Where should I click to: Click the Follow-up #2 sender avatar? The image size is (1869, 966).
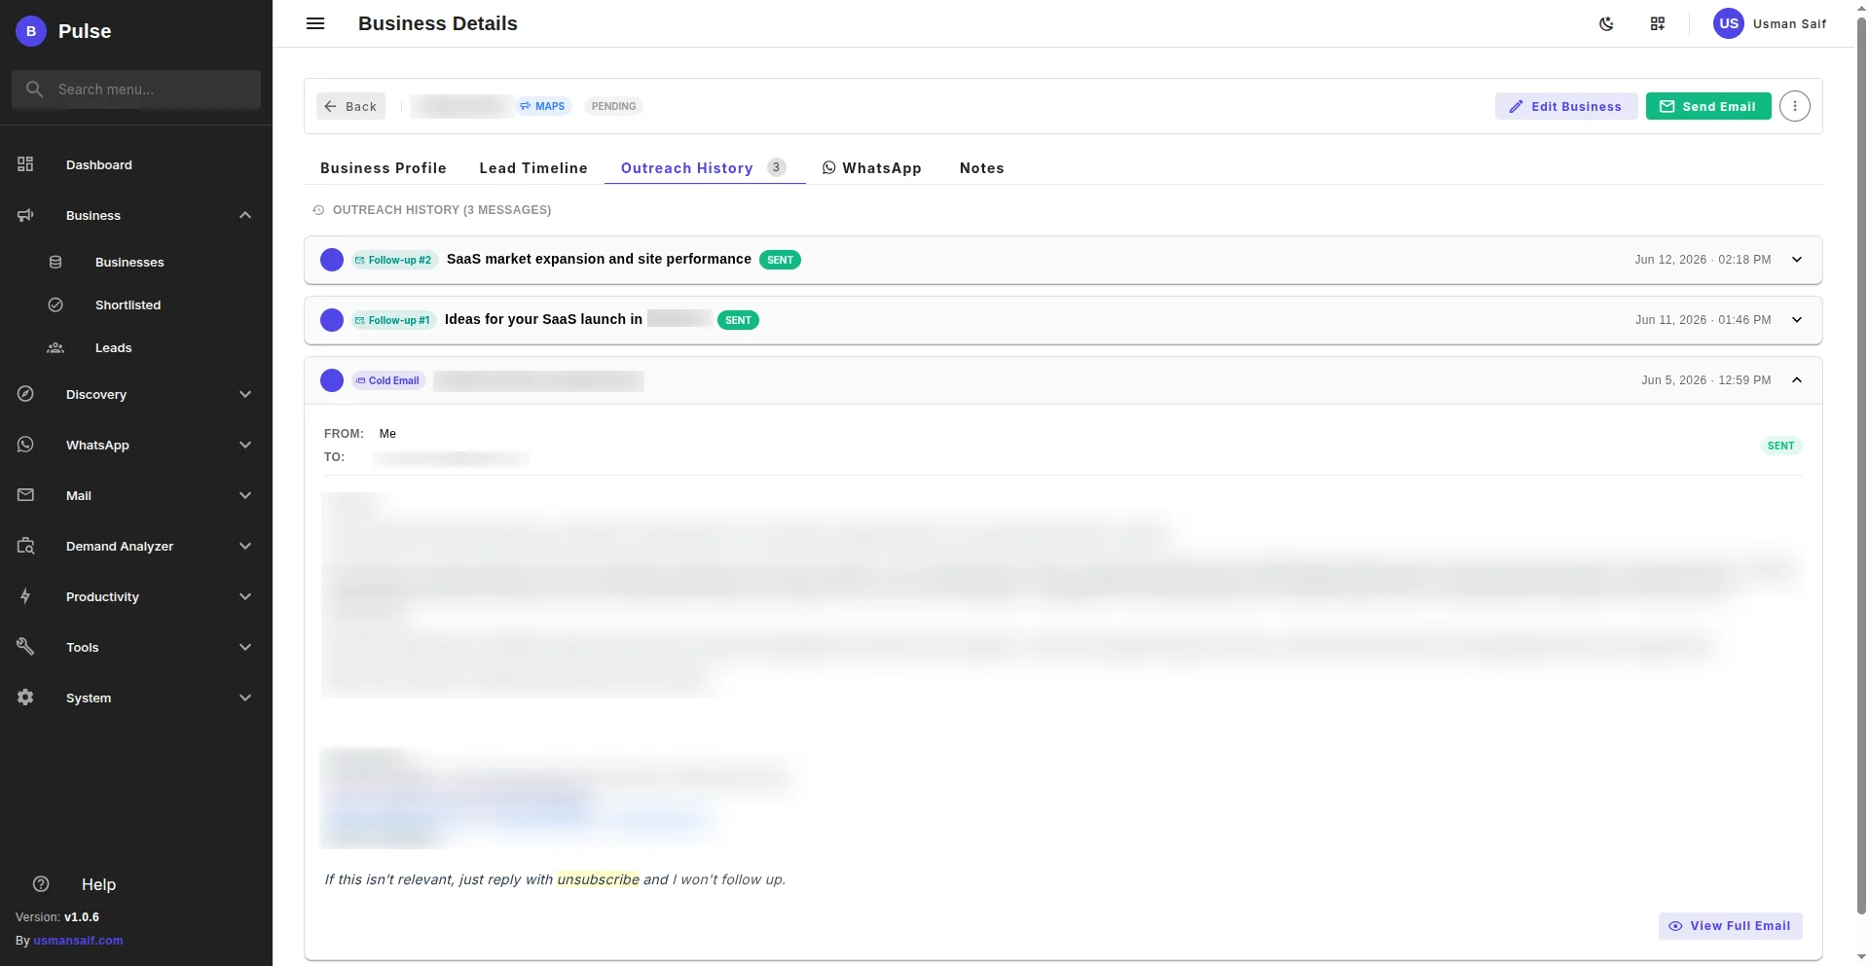tap(332, 260)
